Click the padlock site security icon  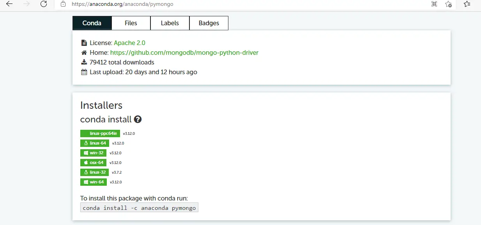(63, 4)
